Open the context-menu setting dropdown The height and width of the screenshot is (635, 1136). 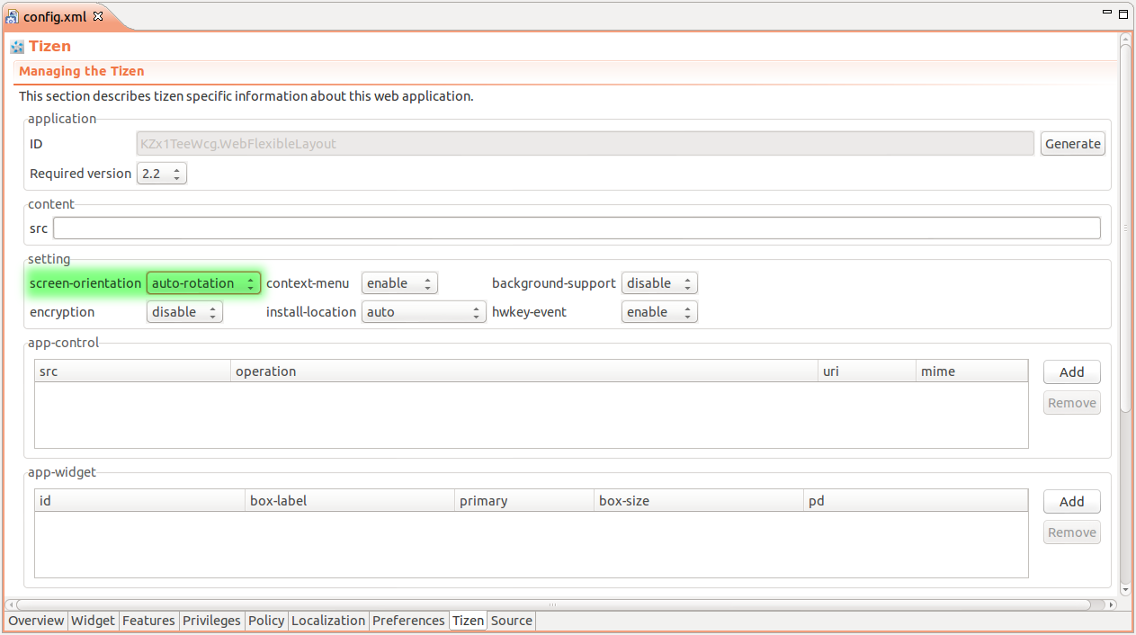399,283
